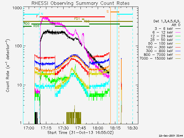
Task: Click the 'FD2' front decimation label
Action: pos(87,21)
